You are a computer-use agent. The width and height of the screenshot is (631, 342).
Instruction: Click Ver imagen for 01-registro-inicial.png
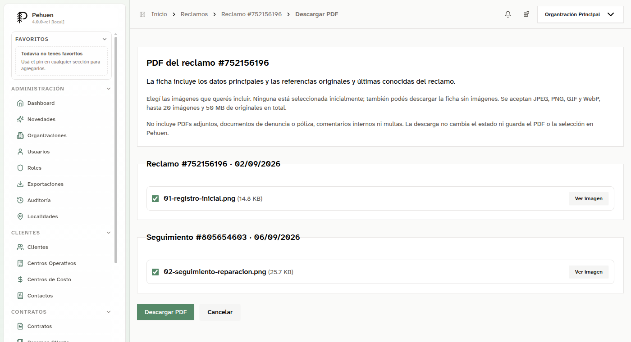pyautogui.click(x=589, y=198)
